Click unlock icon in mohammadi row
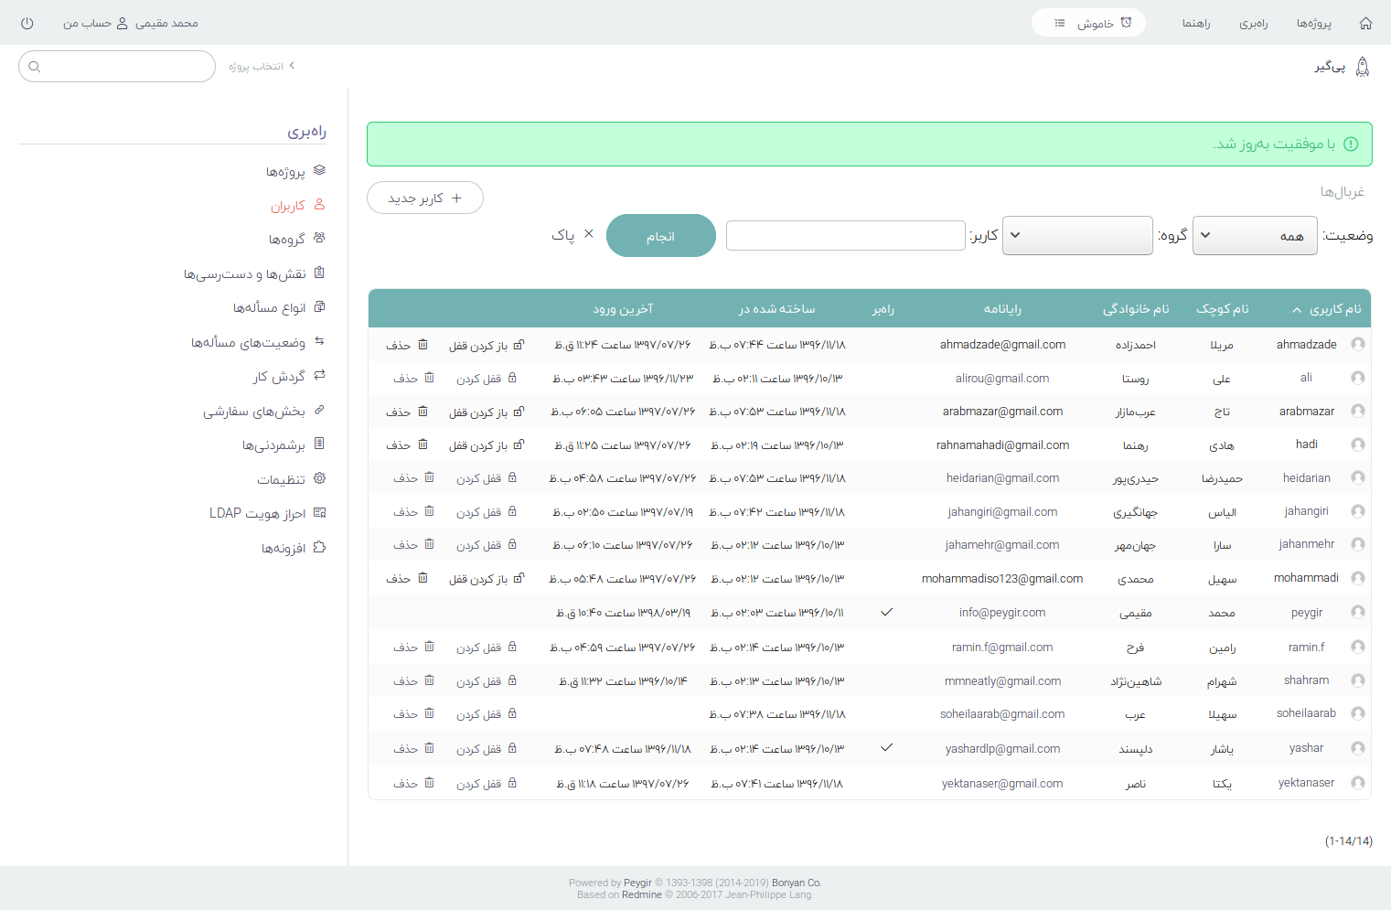1391x910 pixels. (519, 578)
